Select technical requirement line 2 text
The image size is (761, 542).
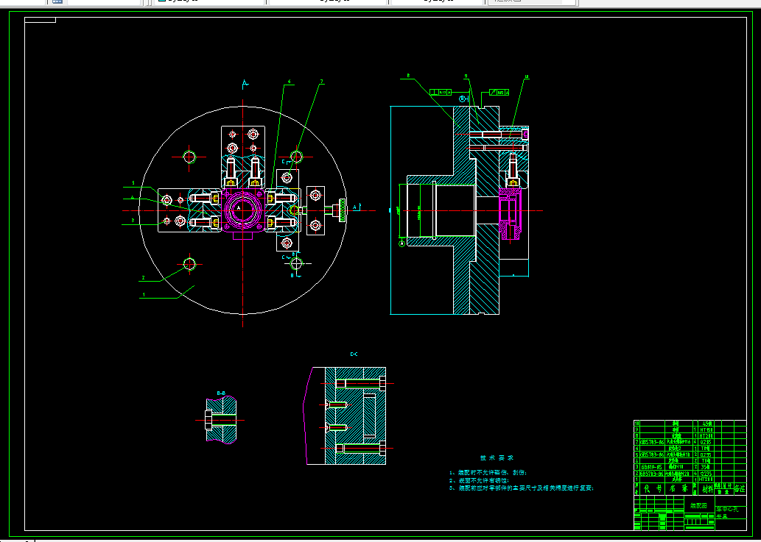[x=479, y=480]
